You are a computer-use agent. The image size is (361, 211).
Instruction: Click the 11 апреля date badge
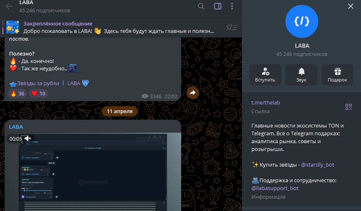tap(120, 111)
